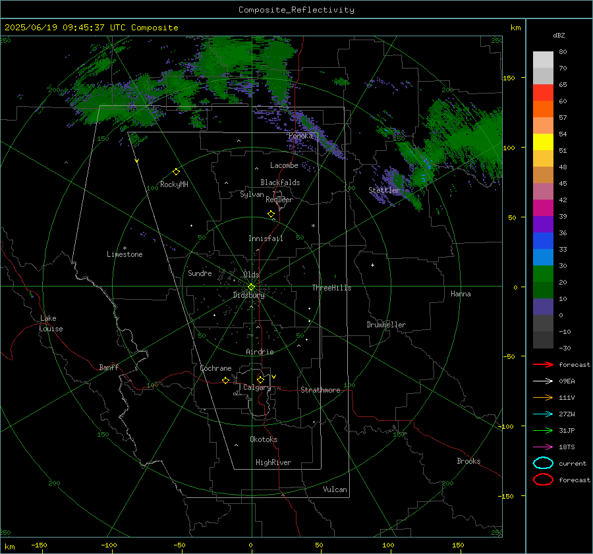Click the red forecast ellipse legend icon
Screen dimensions: 593x554
tap(543, 480)
